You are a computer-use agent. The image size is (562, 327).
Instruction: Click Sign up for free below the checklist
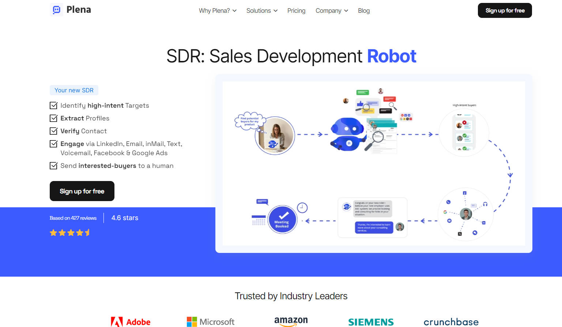[x=82, y=191]
